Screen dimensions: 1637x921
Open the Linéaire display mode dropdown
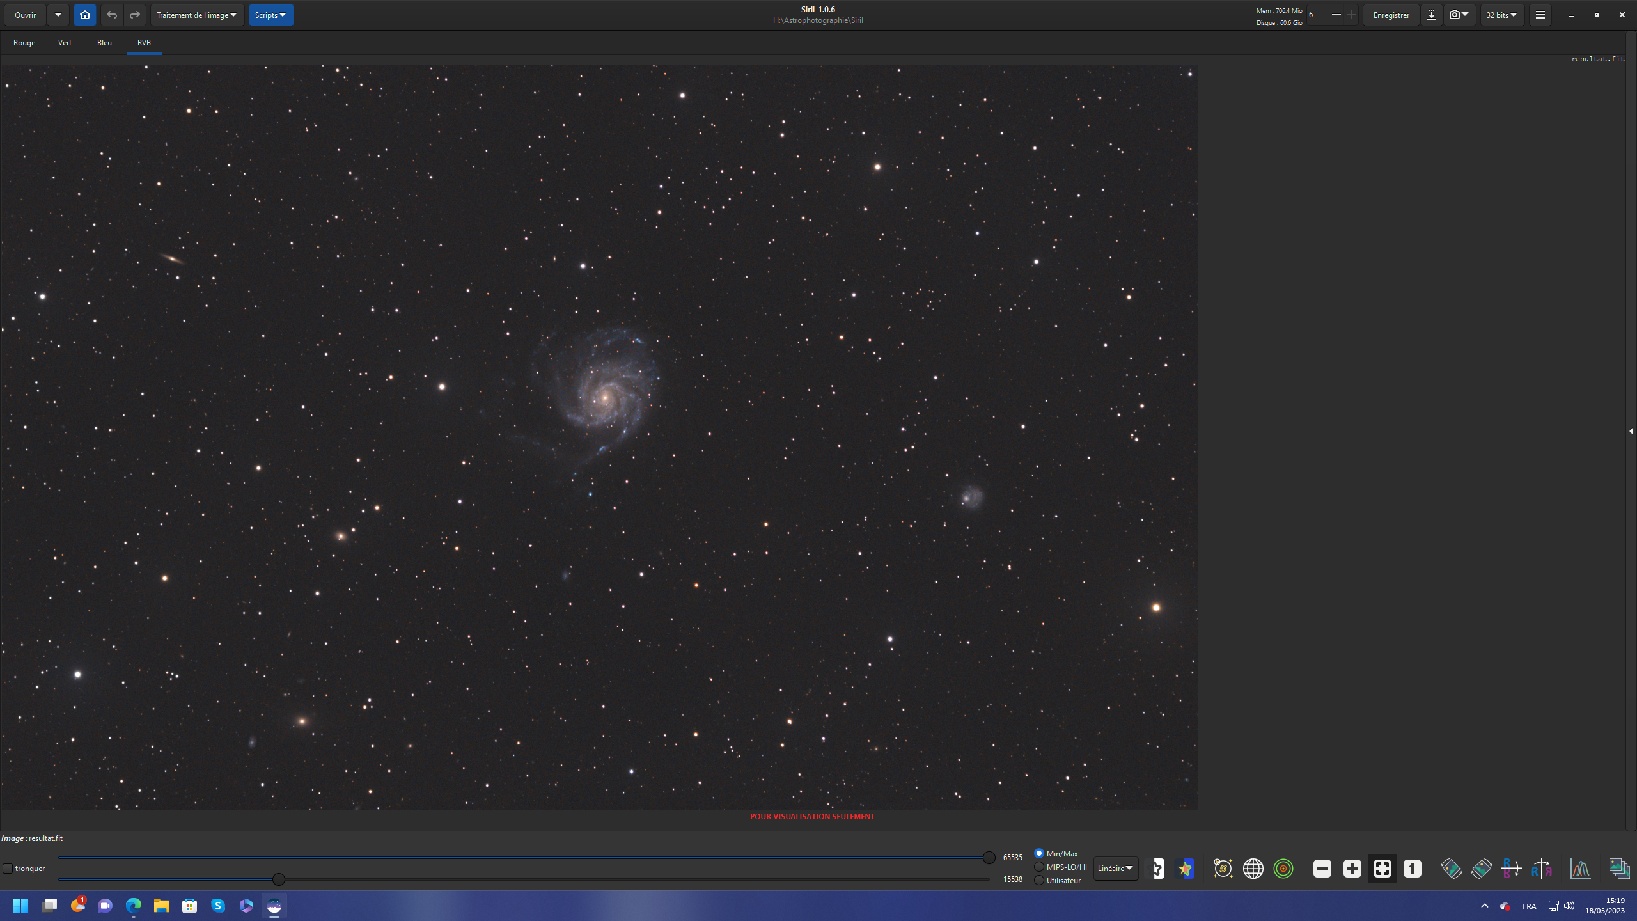click(1115, 869)
